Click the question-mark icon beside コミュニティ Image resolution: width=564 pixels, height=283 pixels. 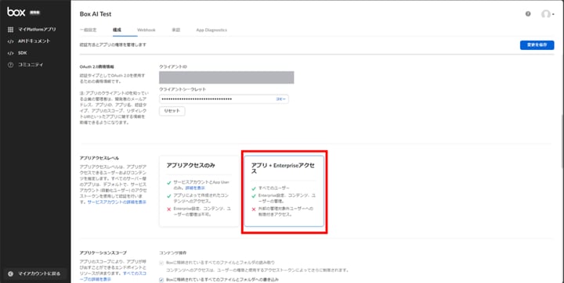tap(10, 65)
